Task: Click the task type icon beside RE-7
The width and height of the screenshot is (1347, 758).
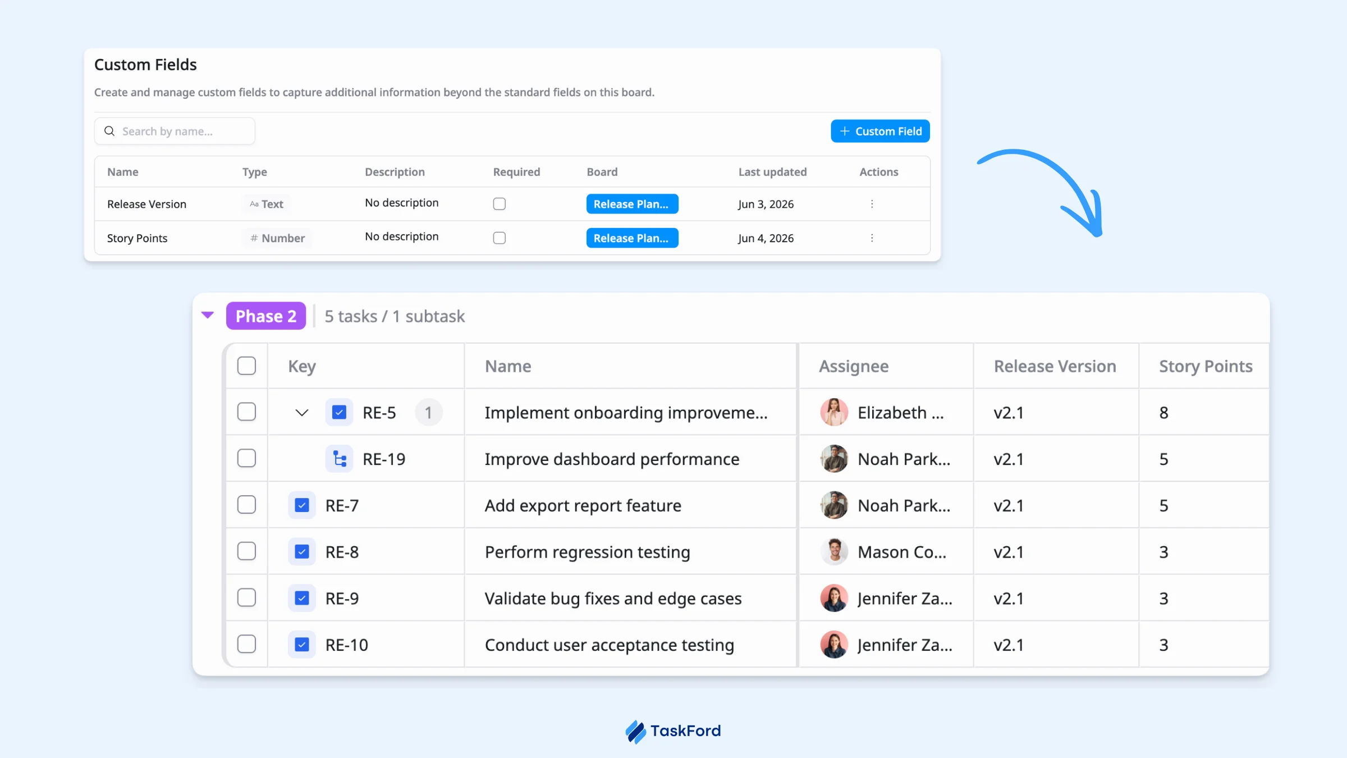Action: coord(302,505)
